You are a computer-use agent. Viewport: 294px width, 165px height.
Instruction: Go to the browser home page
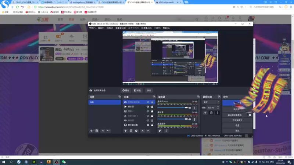(29, 7)
